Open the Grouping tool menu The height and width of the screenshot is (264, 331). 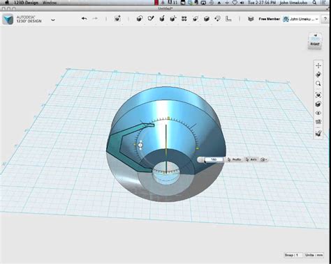click(196, 19)
